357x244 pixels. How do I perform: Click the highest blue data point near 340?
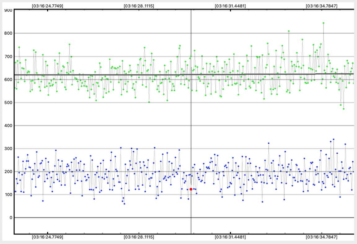point(333,139)
